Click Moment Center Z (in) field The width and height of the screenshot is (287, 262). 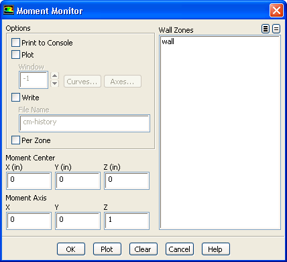[127, 180]
